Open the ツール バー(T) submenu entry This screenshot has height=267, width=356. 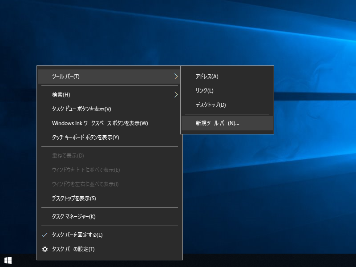[x=109, y=77]
